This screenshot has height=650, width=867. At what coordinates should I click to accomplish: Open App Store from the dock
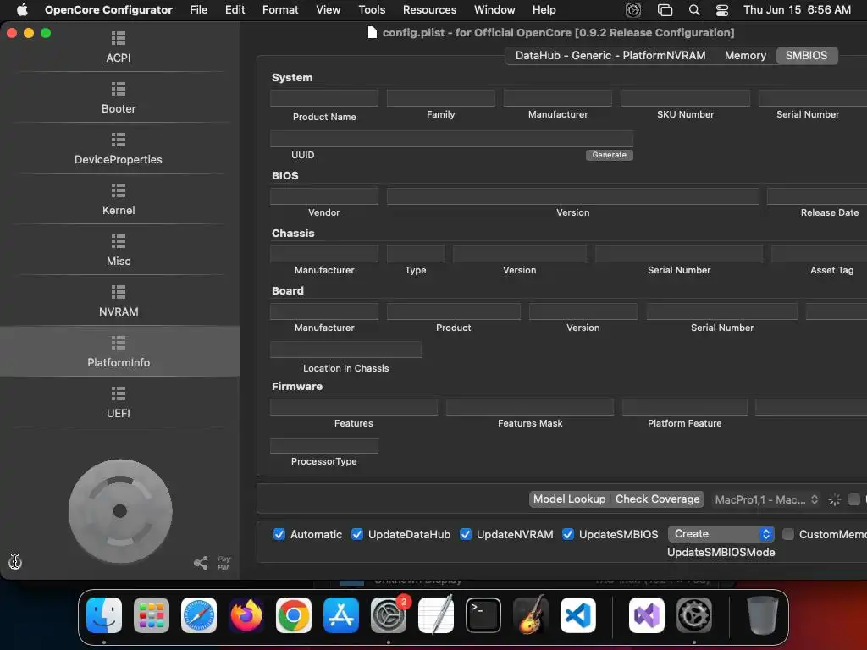tap(341, 615)
